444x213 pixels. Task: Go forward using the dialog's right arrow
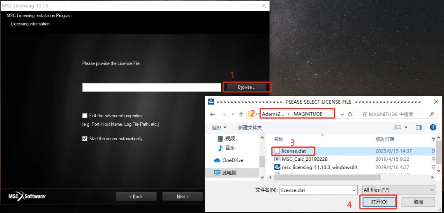tap(224, 114)
